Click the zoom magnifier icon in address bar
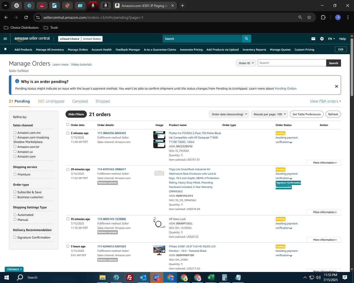The width and height of the screenshot is (354, 283). click(x=300, y=17)
